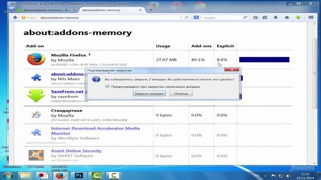The image size is (321, 180).
Task: Open the Инструменты menu
Action: [x=98, y=3]
